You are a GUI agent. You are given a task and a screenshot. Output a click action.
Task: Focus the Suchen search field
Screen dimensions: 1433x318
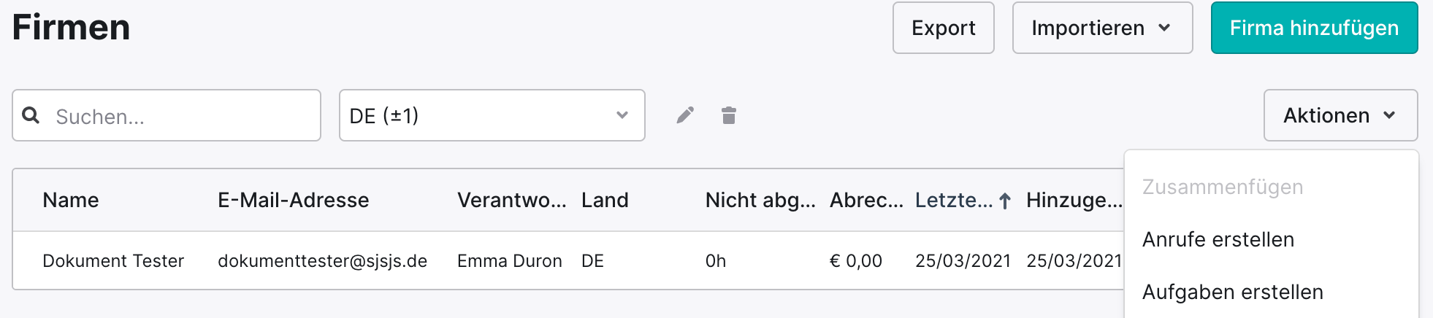167,115
